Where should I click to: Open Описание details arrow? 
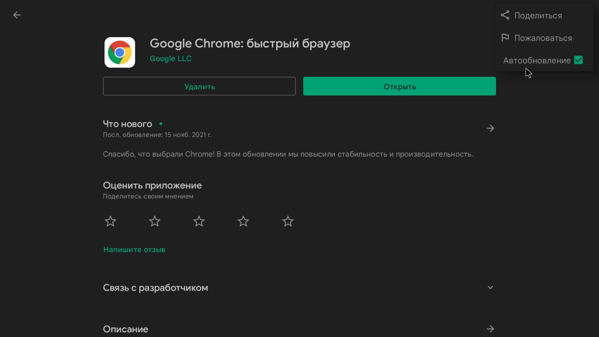[x=490, y=329]
